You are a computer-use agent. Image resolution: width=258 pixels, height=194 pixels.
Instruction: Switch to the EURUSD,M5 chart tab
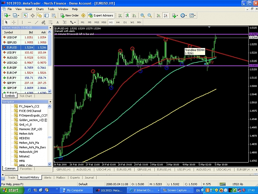tap(124, 170)
